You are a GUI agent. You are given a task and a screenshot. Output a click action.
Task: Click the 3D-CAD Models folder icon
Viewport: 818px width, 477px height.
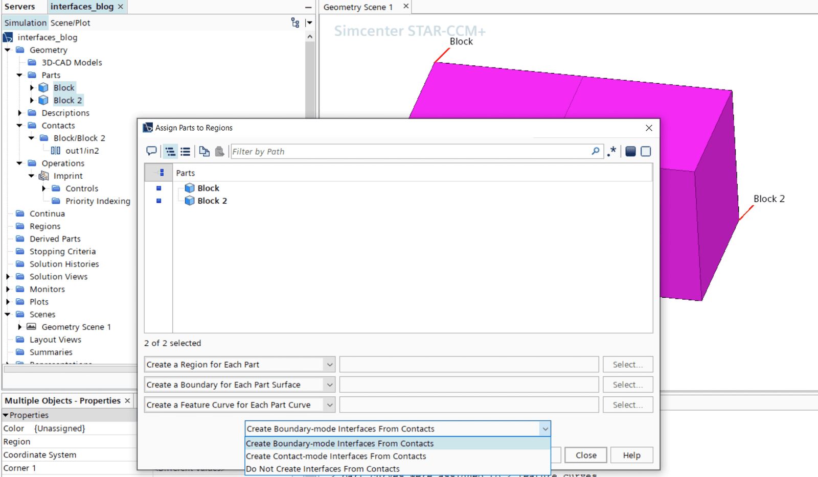click(x=32, y=62)
